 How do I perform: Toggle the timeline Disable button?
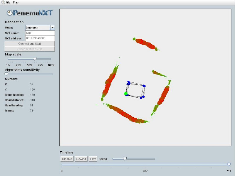coord(67,159)
